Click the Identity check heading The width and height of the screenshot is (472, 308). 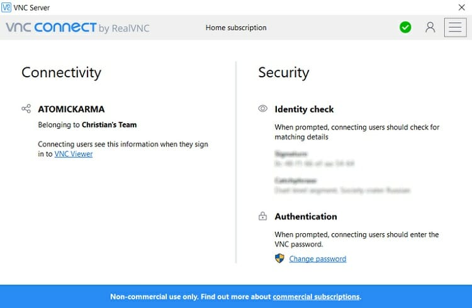tap(304, 109)
